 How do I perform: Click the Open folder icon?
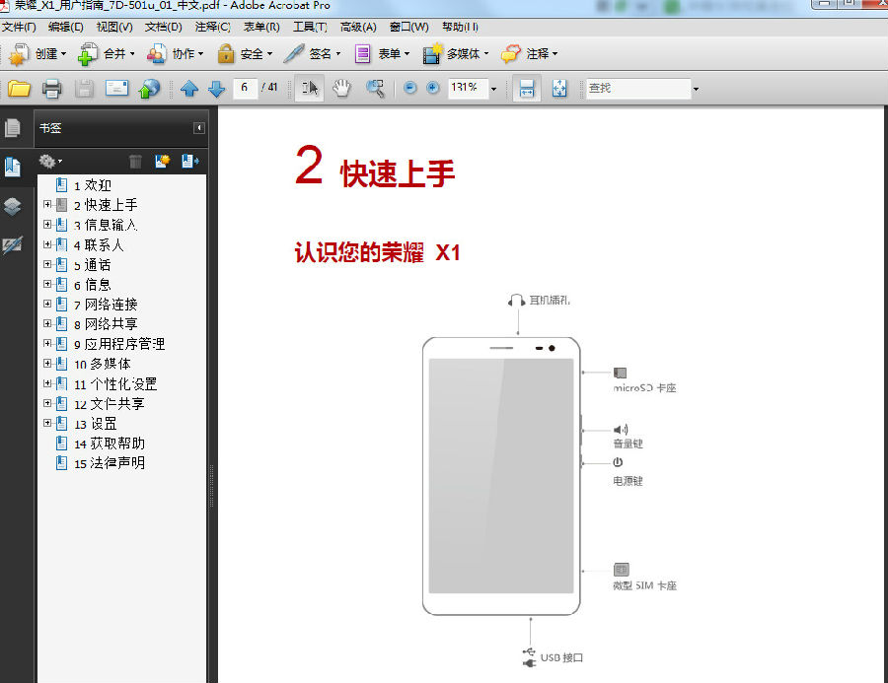(x=19, y=89)
